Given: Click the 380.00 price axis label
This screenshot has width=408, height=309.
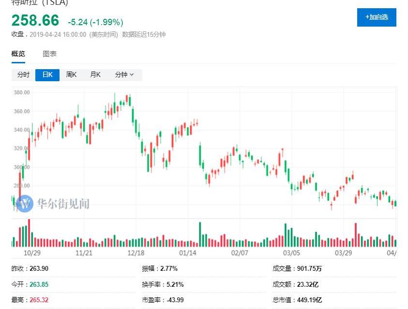Looking at the screenshot, I should tap(22, 92).
